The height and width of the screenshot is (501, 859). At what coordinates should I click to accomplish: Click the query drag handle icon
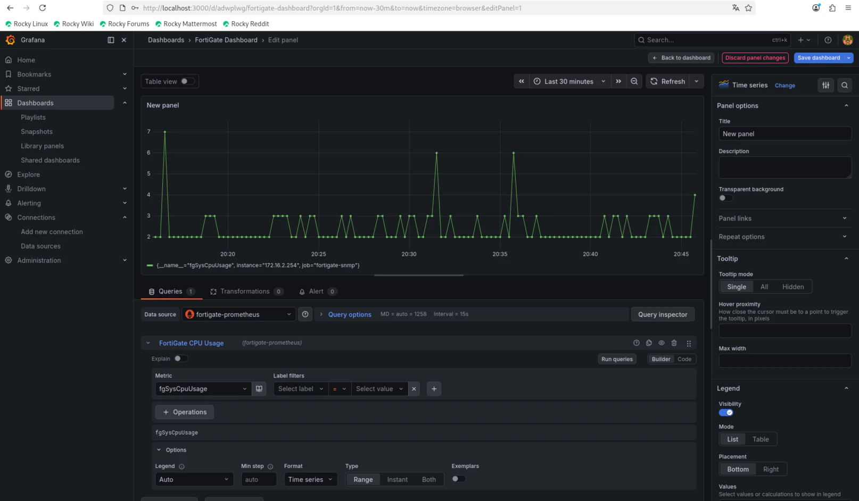[x=689, y=343]
